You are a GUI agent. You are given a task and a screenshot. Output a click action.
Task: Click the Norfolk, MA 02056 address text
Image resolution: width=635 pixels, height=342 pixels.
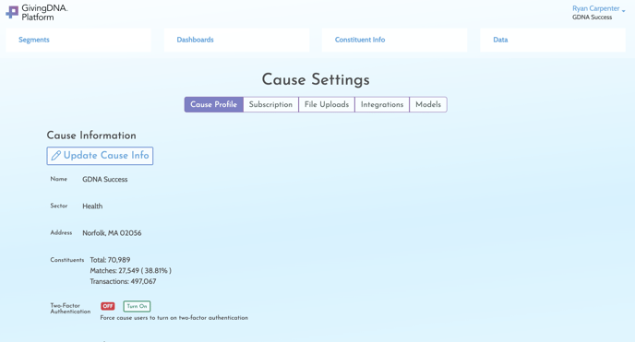point(112,233)
